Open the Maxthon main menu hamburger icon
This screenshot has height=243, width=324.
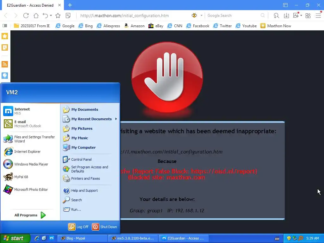[x=318, y=16]
